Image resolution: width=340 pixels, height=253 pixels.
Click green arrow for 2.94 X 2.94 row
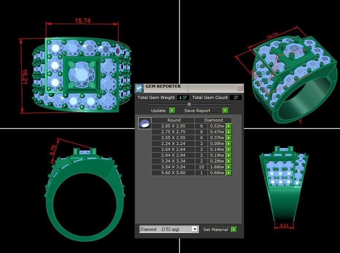[x=229, y=156]
